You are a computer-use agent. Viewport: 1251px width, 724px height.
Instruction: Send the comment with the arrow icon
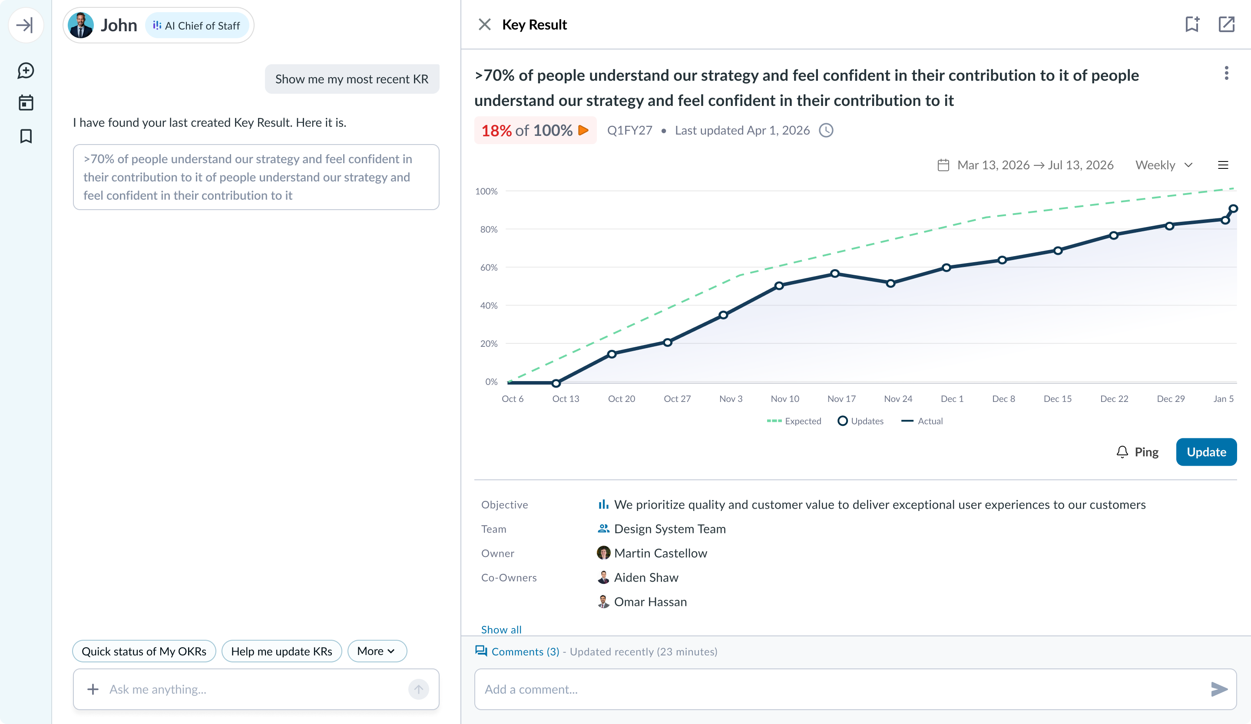[1219, 689]
